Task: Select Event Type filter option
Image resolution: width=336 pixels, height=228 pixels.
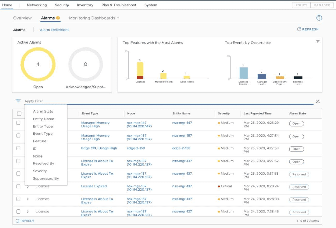Action: click(x=43, y=134)
